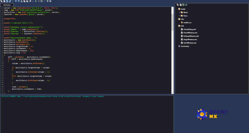Click the Stop square button in toolbar
249x133 pixels.
click(39, 1)
